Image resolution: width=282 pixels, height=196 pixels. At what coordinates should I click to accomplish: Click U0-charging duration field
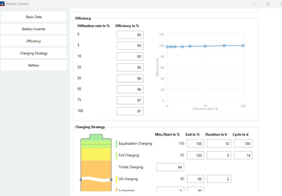coord(219,179)
